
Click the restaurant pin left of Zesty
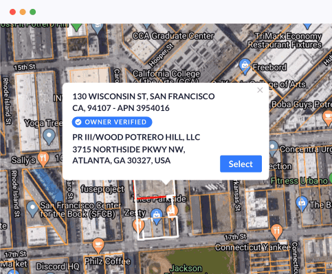coord(138,225)
